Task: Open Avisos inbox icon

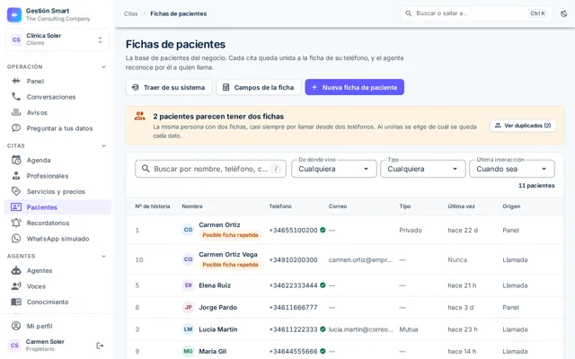Action: click(x=16, y=112)
